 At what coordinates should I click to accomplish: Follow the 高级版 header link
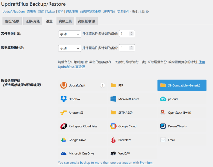click(31, 12)
